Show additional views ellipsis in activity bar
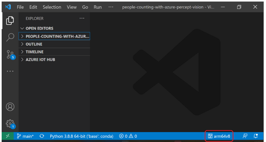 tap(10, 71)
